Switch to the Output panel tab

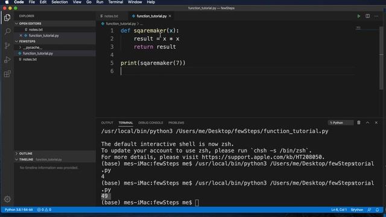coord(107,122)
